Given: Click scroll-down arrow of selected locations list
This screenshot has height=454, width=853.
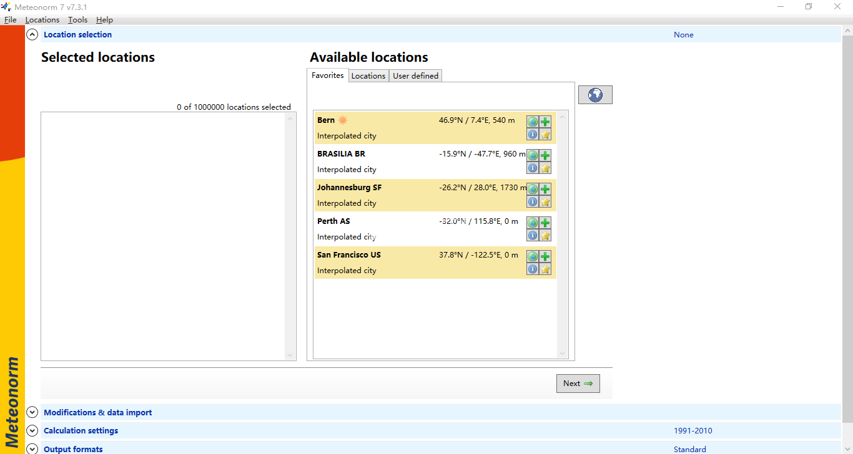Looking at the screenshot, I should (x=290, y=355).
